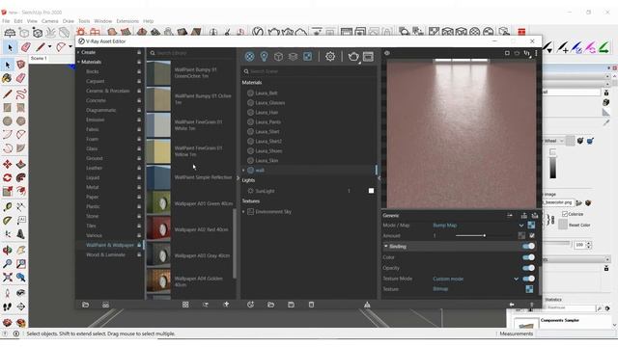
Task: Click the WallPaint Simple Reflection thumbnail
Action: [158, 177]
